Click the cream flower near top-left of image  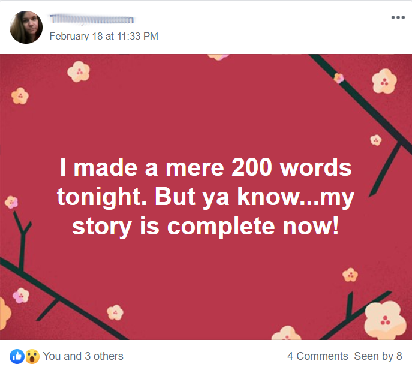[79, 72]
